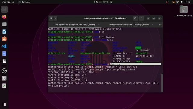Image resolution: width=193 pixels, height=109 pixels.
Task: Open the Files manager in the dock
Action: 4,24
